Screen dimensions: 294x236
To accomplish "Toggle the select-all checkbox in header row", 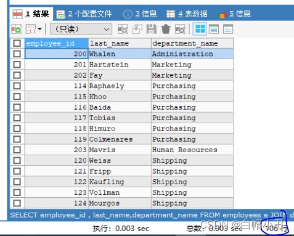I will (17, 43).
